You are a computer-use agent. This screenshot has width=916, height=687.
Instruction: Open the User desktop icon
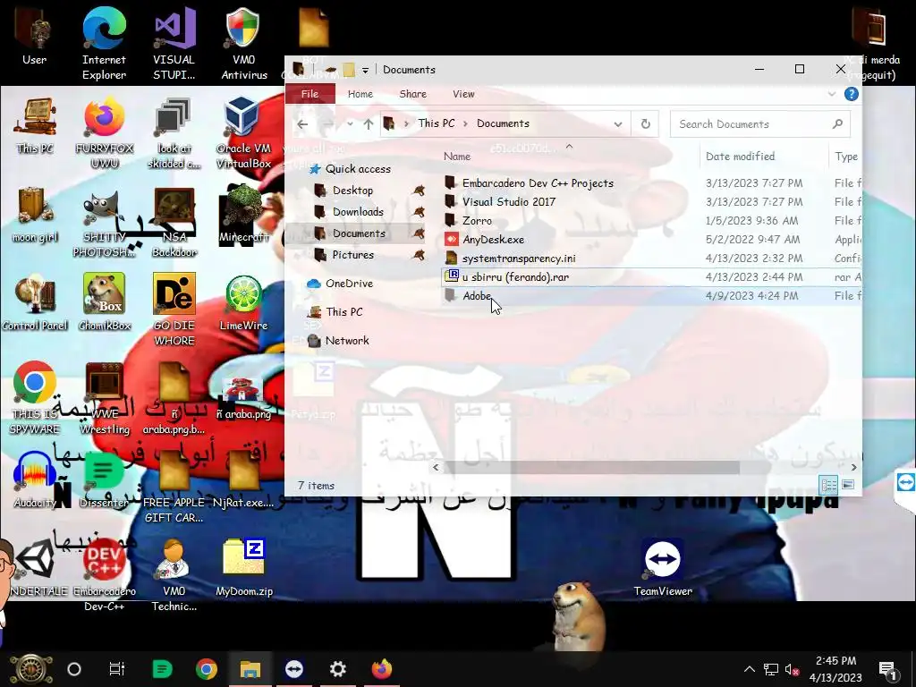34,36
